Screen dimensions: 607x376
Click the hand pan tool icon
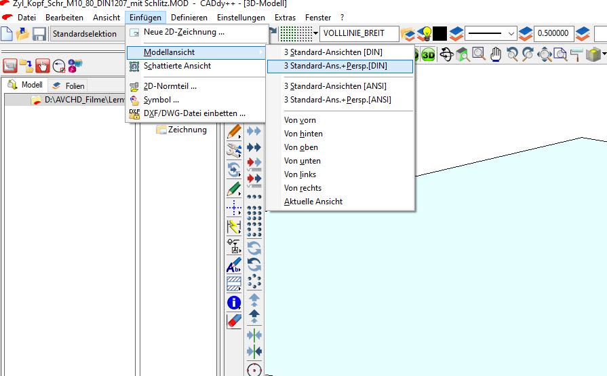click(496, 54)
